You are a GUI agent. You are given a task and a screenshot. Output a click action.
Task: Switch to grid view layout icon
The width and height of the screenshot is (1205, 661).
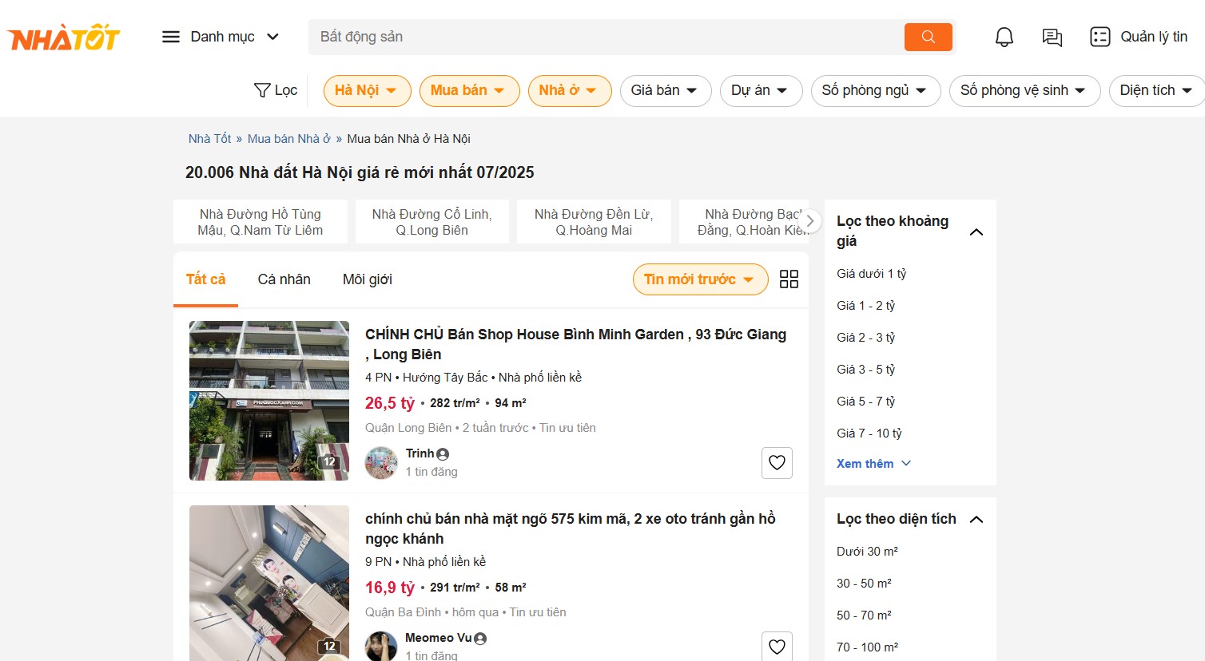pos(789,279)
